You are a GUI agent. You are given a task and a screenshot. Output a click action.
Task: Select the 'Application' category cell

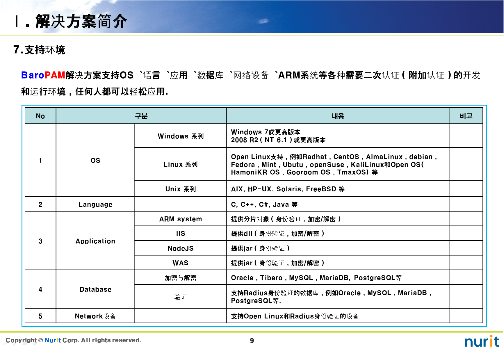pos(95,241)
